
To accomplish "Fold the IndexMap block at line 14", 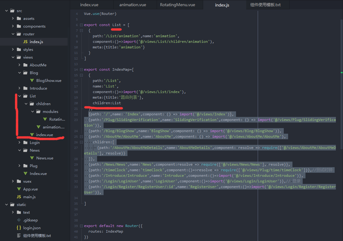I will (x=81, y=69).
